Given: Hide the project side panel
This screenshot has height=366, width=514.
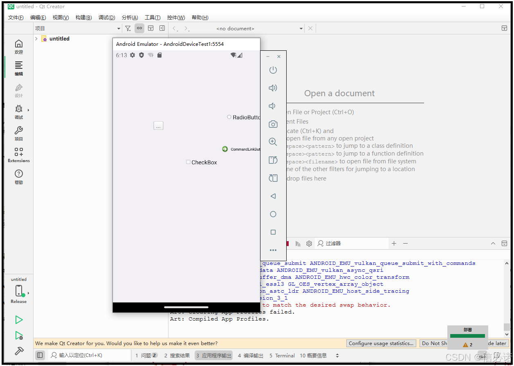Looking at the screenshot, I should coord(162,28).
